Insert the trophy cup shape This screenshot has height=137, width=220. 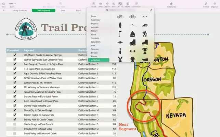145,51
